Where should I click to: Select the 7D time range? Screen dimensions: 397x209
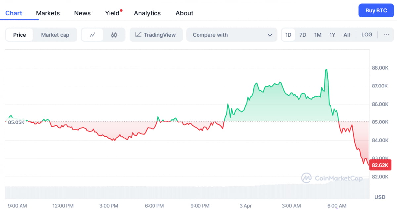coord(303,35)
